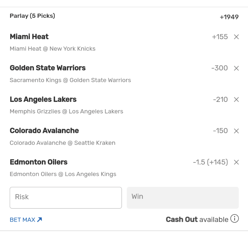248x236 pixels.
Task: Focus the Risk amount input field
Action: click(x=66, y=198)
